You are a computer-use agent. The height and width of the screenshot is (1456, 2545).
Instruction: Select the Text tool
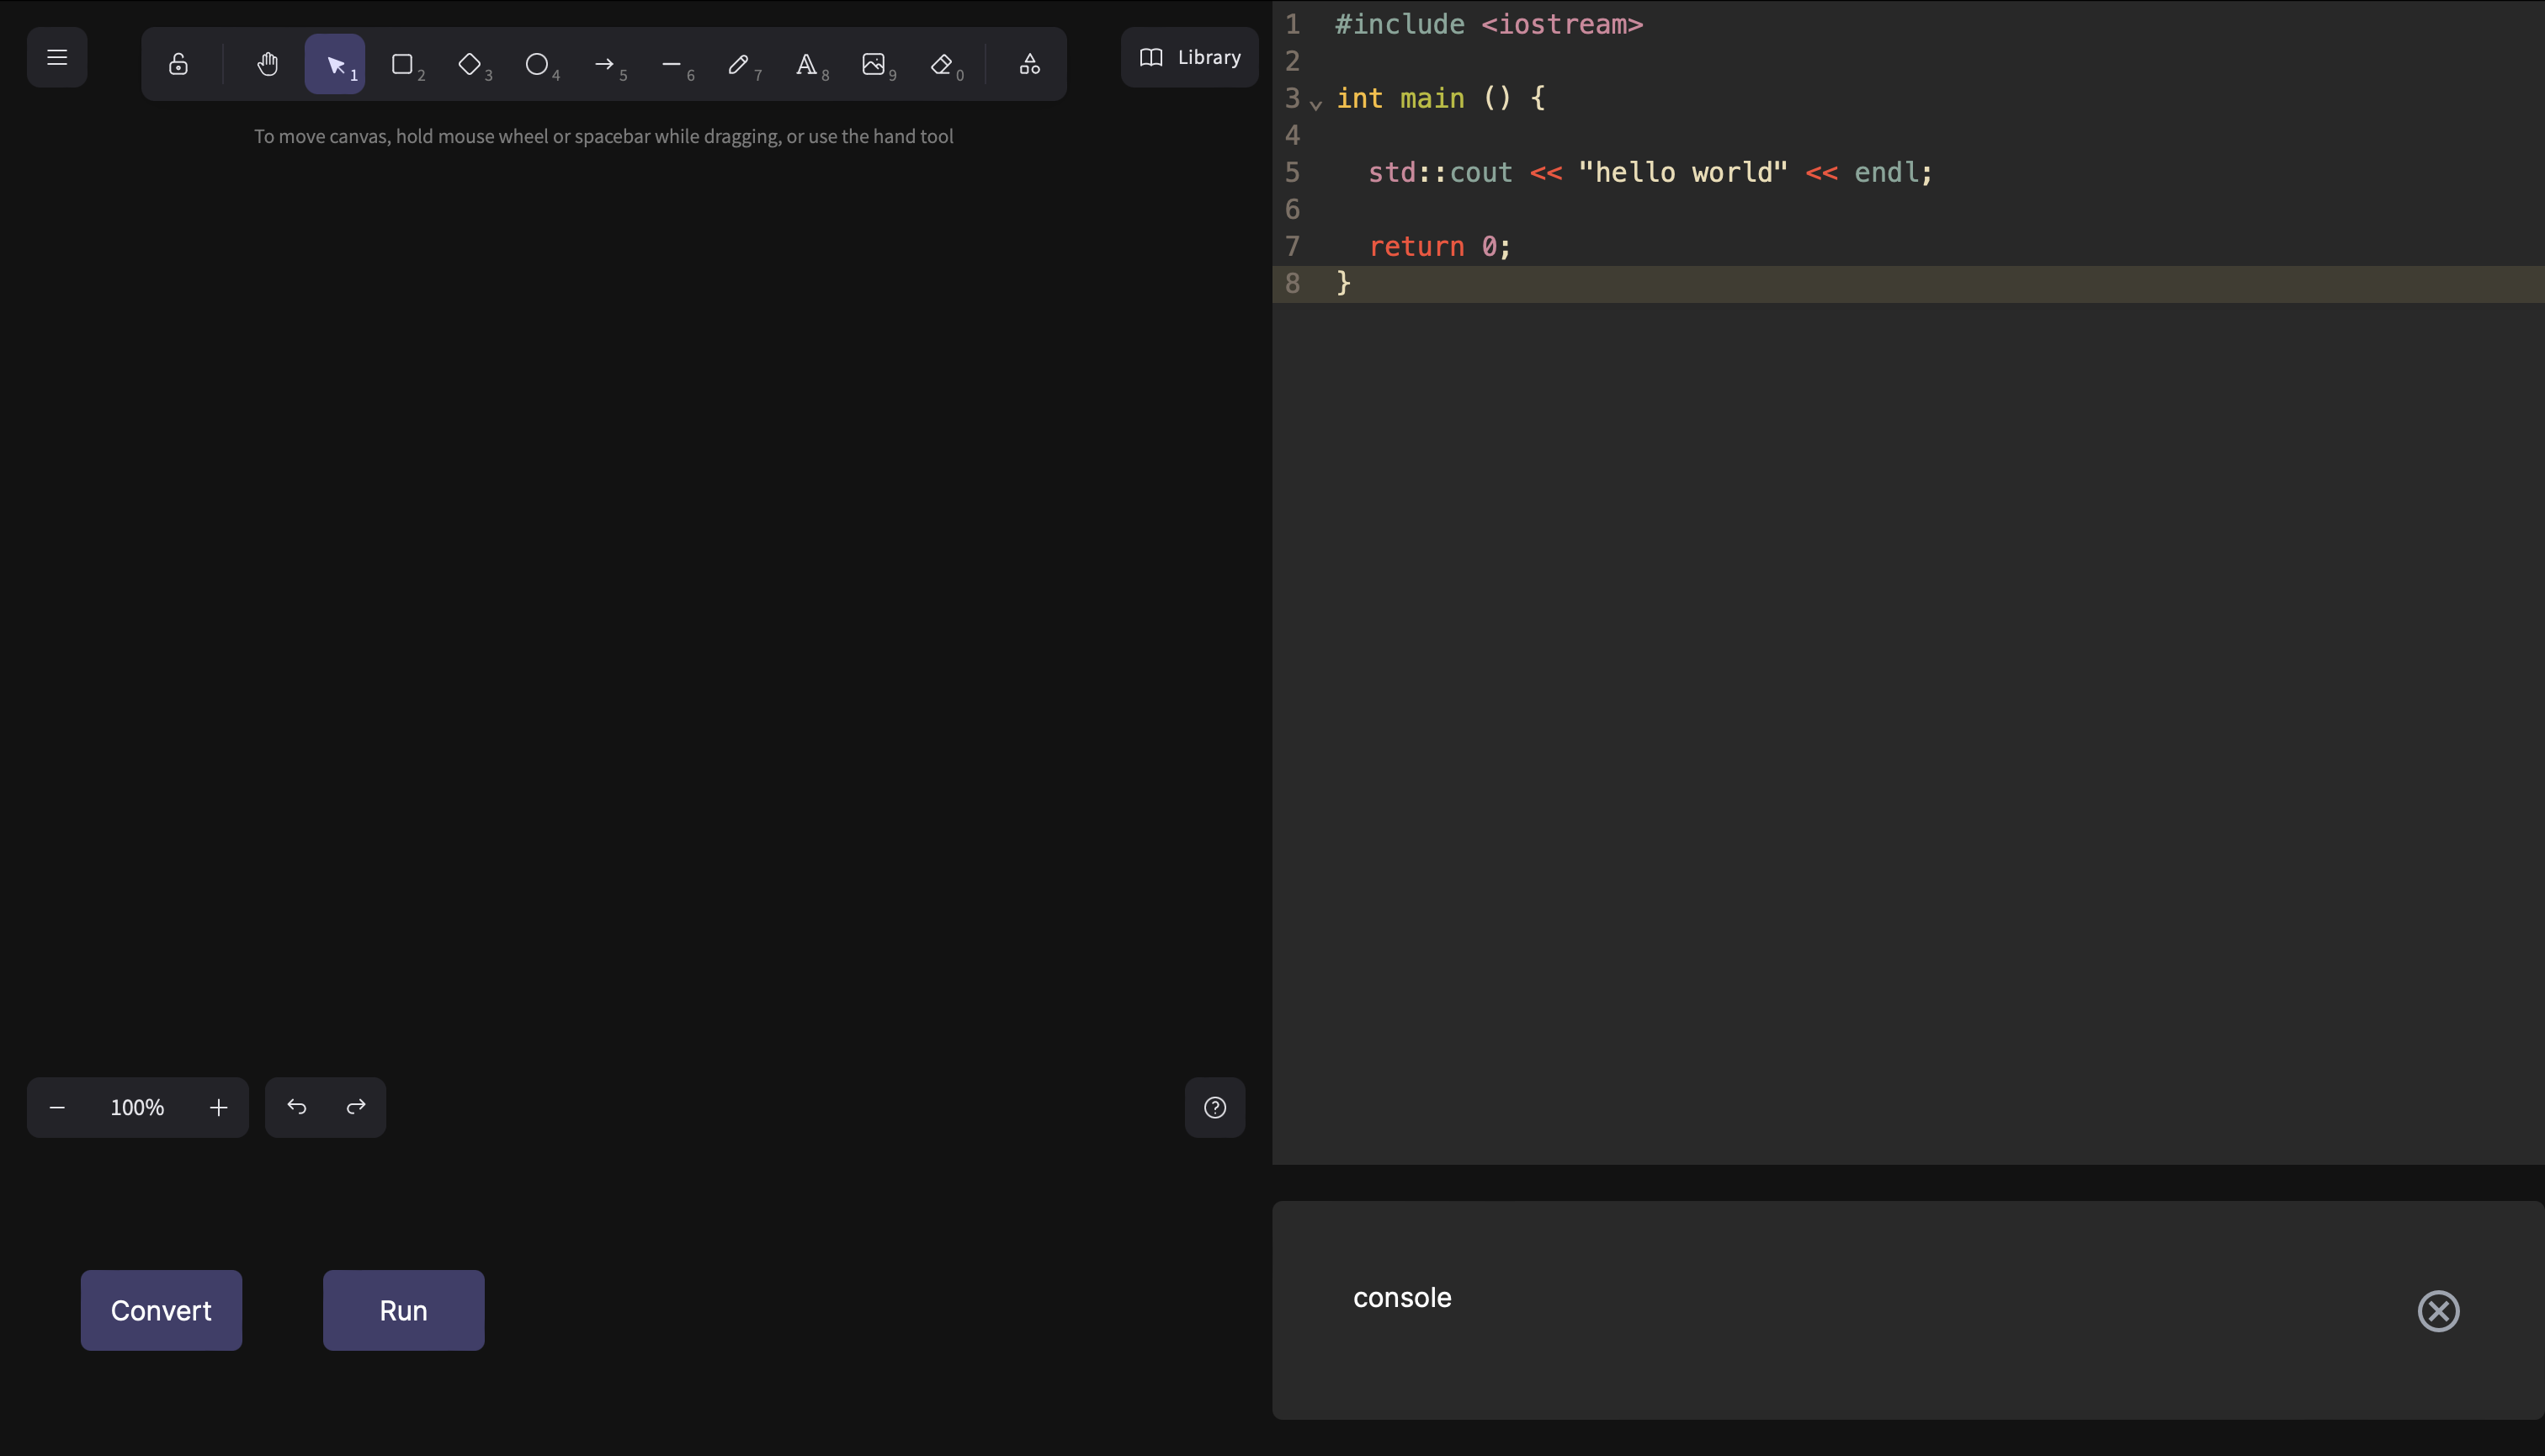pyautogui.click(x=806, y=64)
